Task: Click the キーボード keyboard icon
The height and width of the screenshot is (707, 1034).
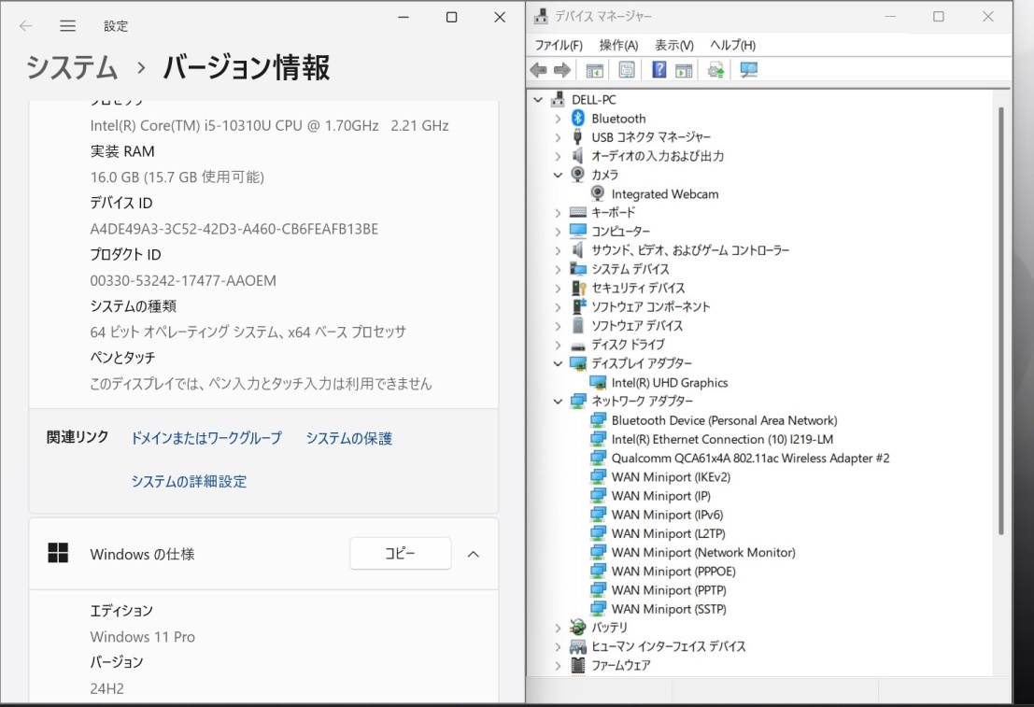Action: click(577, 212)
